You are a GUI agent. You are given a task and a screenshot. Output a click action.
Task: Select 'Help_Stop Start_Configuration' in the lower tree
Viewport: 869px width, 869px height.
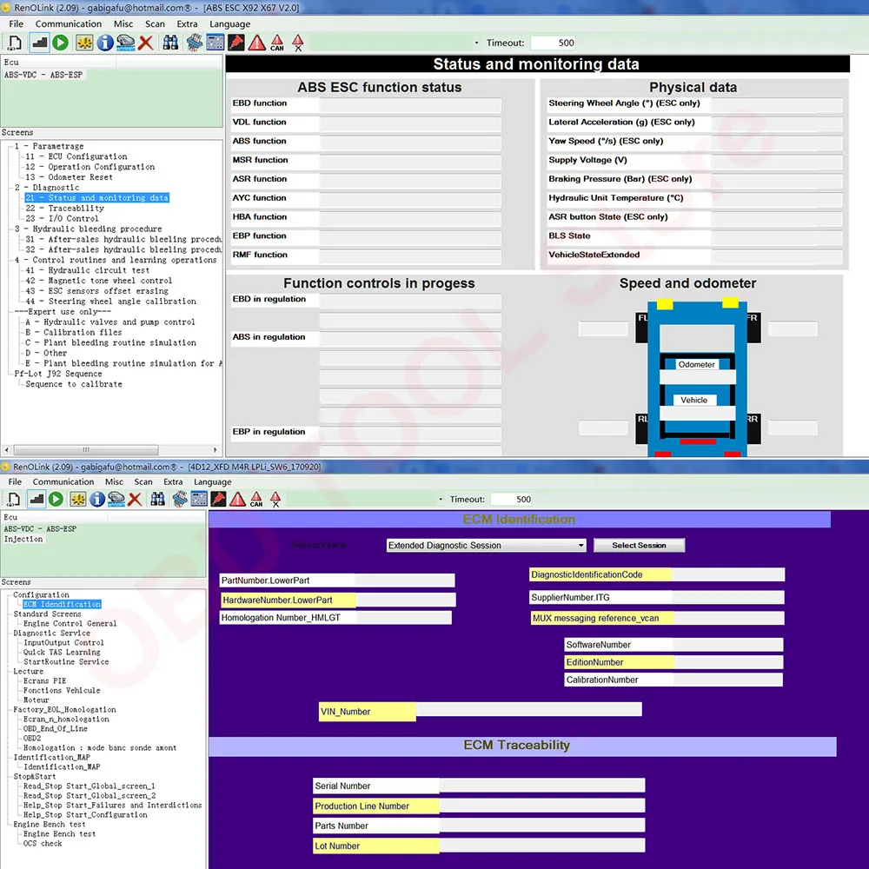(85, 815)
